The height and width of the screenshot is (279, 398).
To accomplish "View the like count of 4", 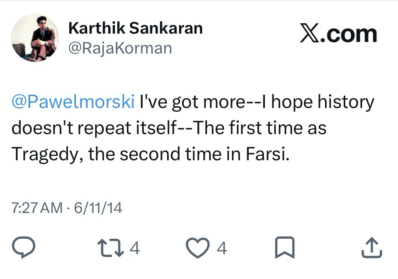I will coord(222,248).
